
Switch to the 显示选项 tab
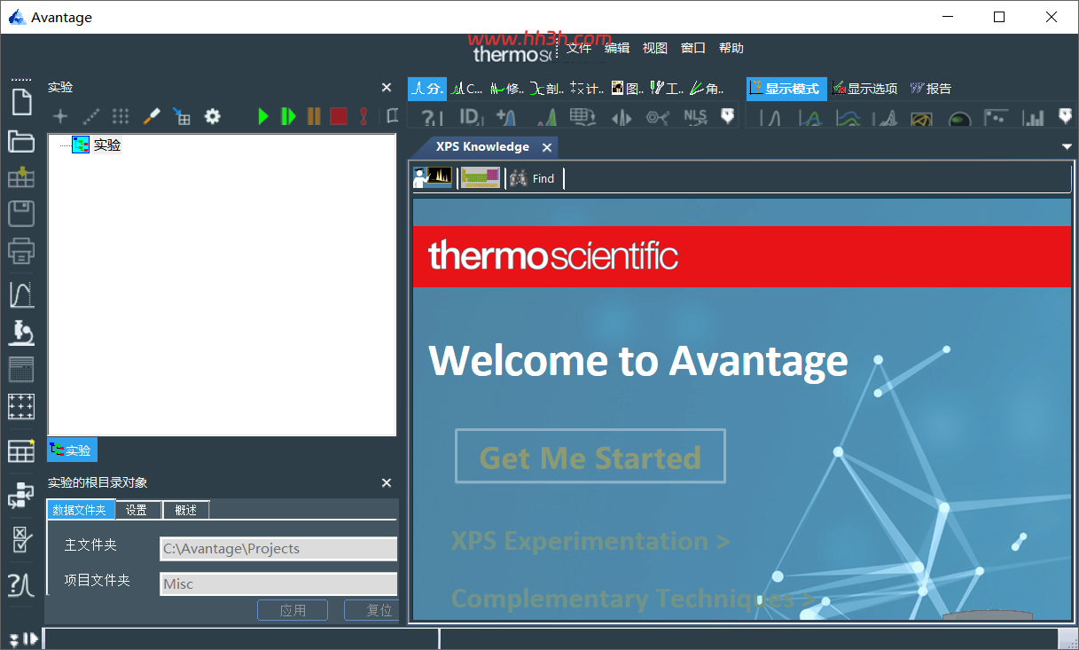[864, 89]
